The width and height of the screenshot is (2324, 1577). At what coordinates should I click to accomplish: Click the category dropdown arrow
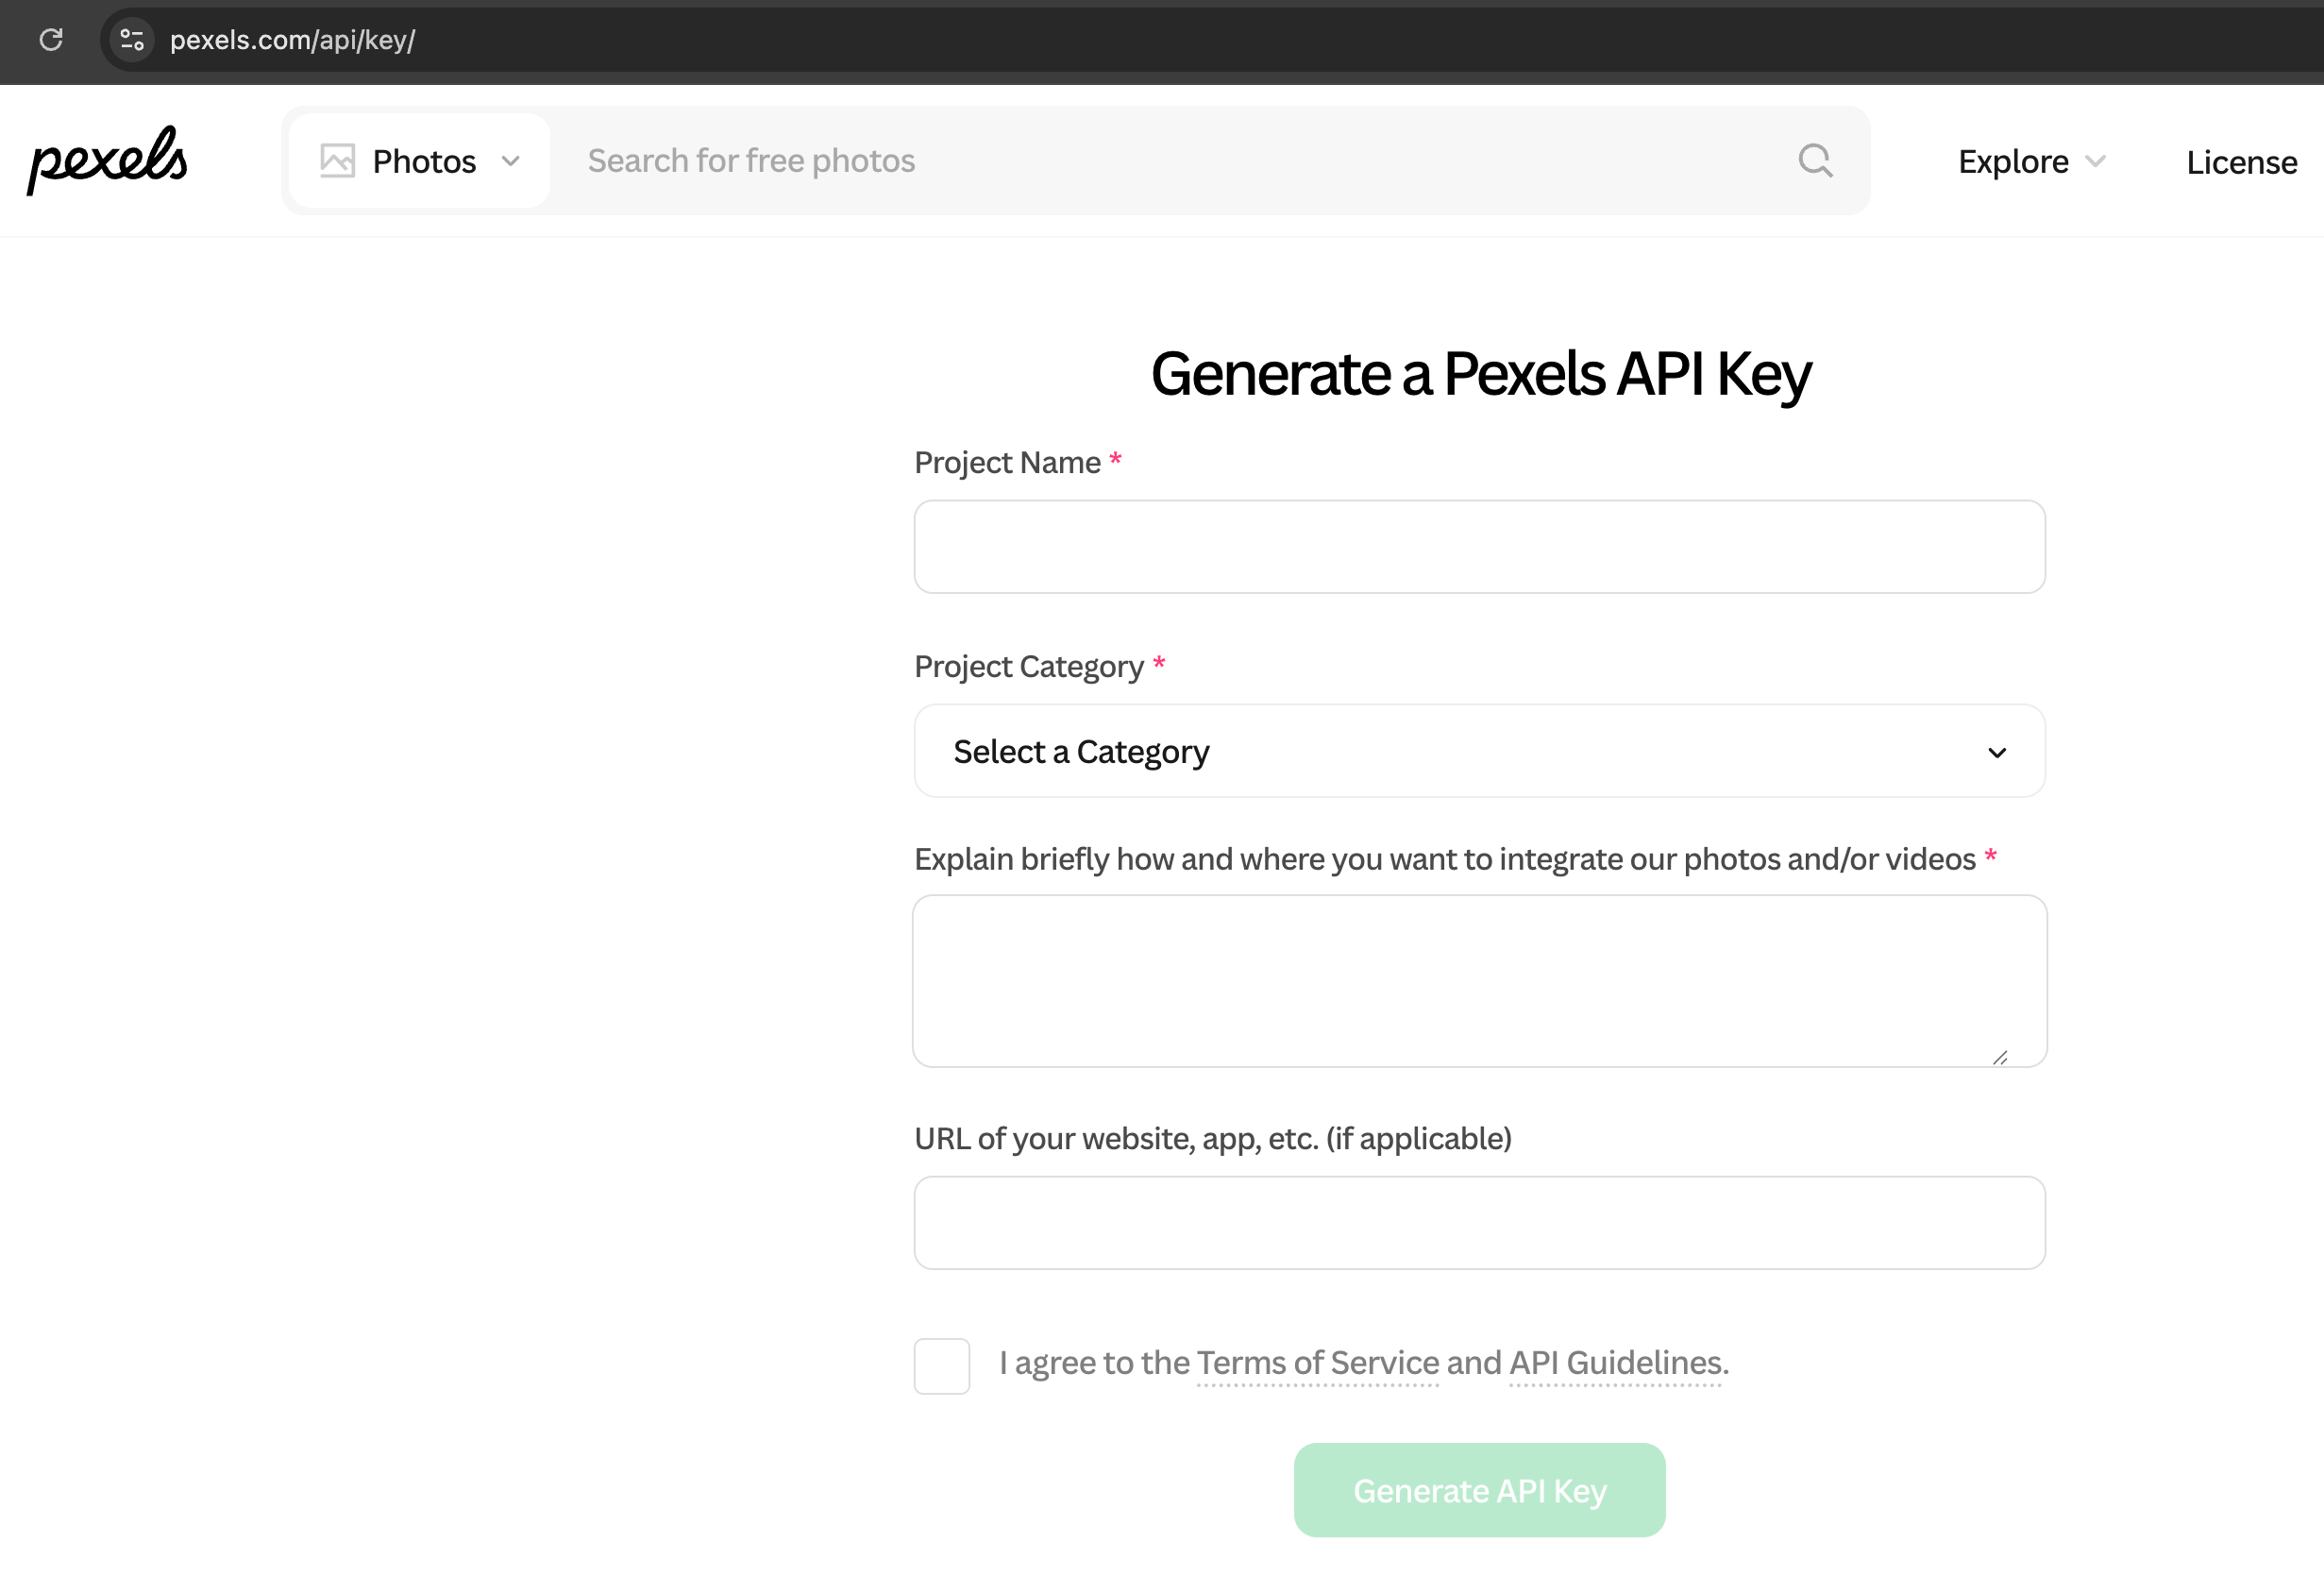point(1997,753)
